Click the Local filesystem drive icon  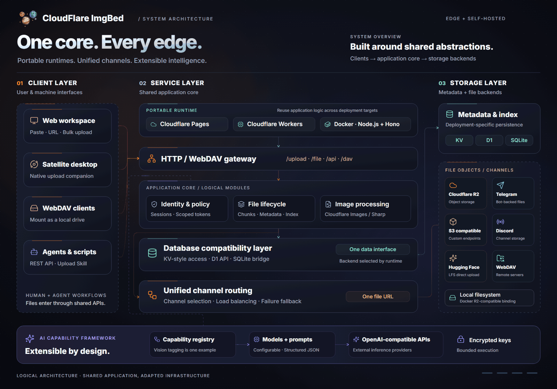453,298
